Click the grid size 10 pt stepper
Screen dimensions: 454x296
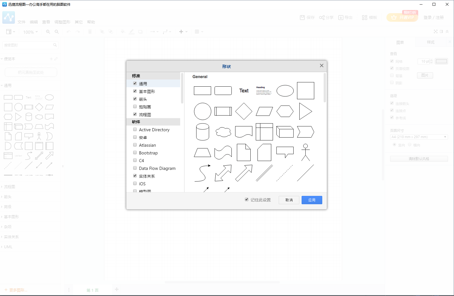pyautogui.click(x=432, y=61)
